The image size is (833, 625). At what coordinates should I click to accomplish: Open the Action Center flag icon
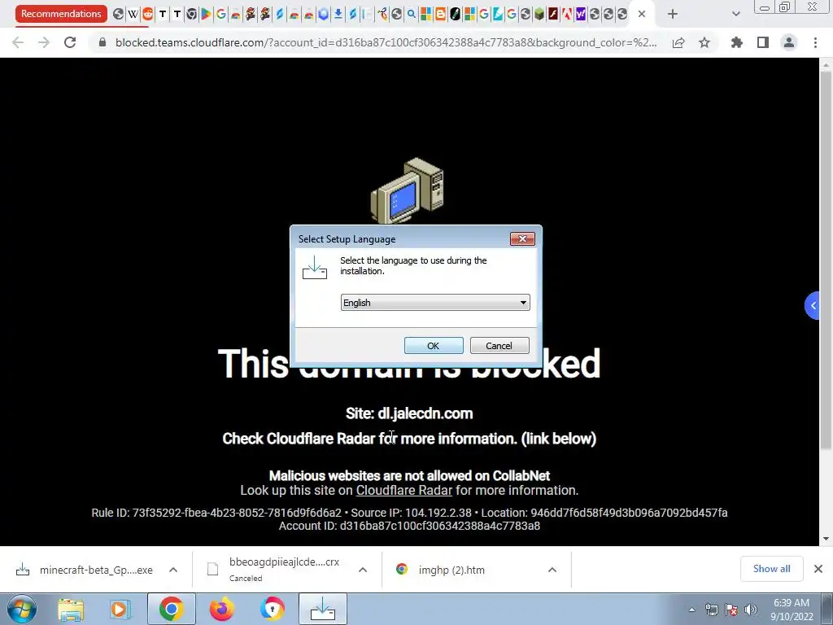coord(731,610)
